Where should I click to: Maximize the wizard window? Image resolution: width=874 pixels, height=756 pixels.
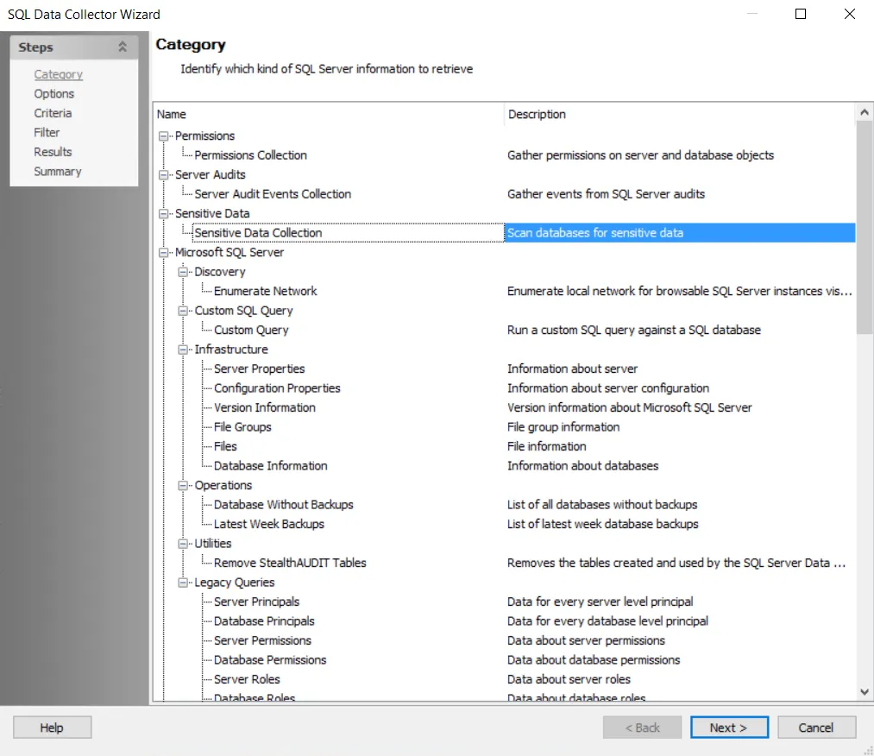(801, 14)
